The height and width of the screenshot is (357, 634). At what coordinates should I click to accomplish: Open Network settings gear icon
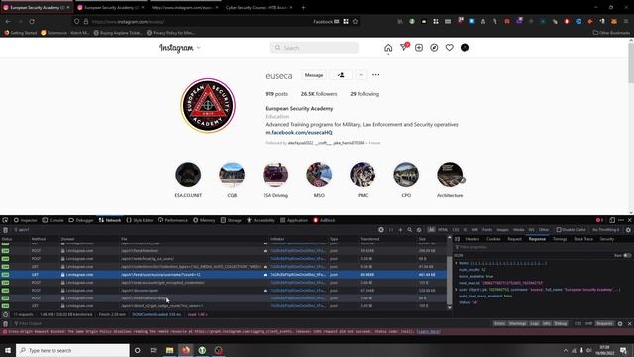(628, 230)
